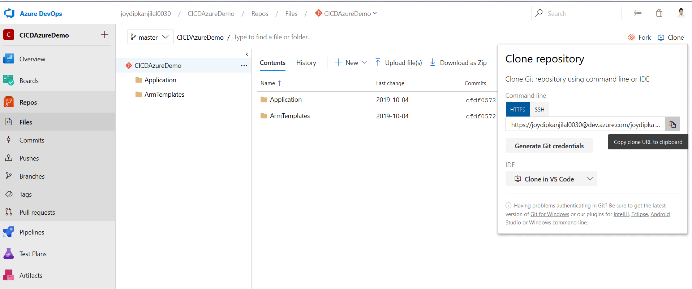Click the Clone button in toolbar

(671, 37)
